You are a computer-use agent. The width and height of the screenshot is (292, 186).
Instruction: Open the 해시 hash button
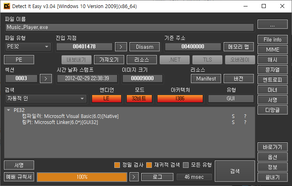pyautogui.click(x=273, y=60)
